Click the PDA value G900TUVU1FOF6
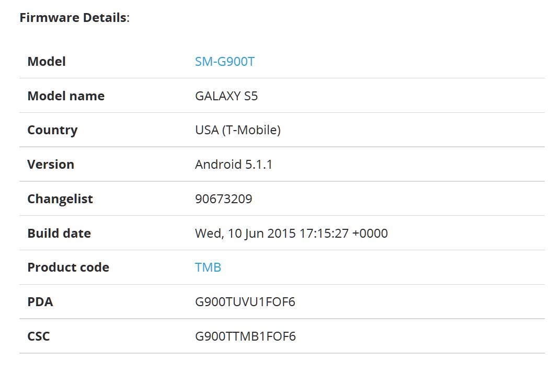This screenshot has height=373, width=560. tap(245, 302)
